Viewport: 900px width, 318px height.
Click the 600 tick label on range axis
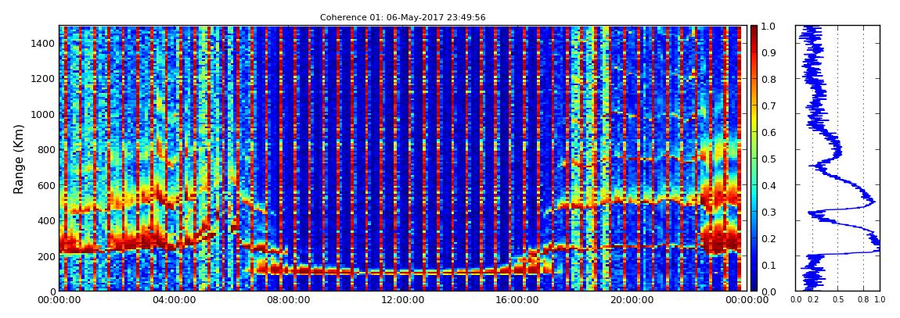pos(45,186)
